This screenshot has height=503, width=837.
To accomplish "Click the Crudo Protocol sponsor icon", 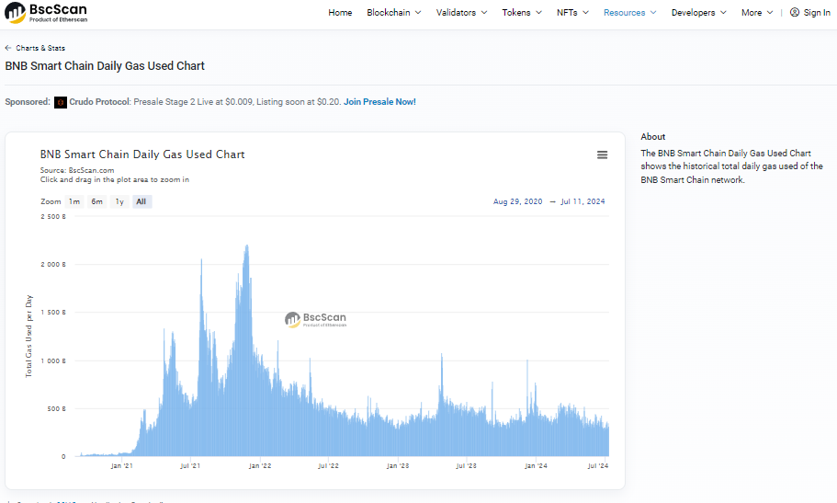I will point(61,102).
